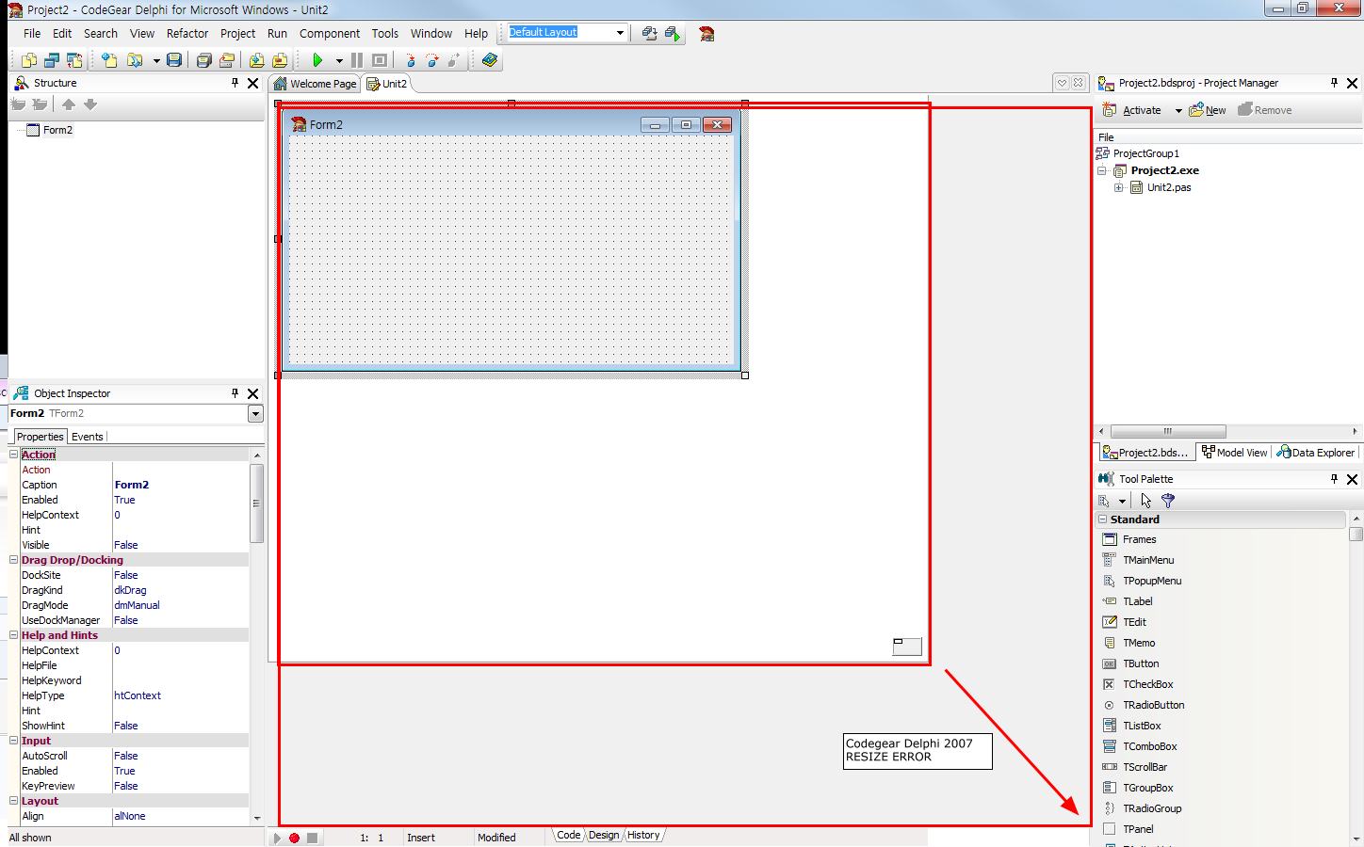
Task: Click the New button in Project Manager
Action: pos(1208,110)
